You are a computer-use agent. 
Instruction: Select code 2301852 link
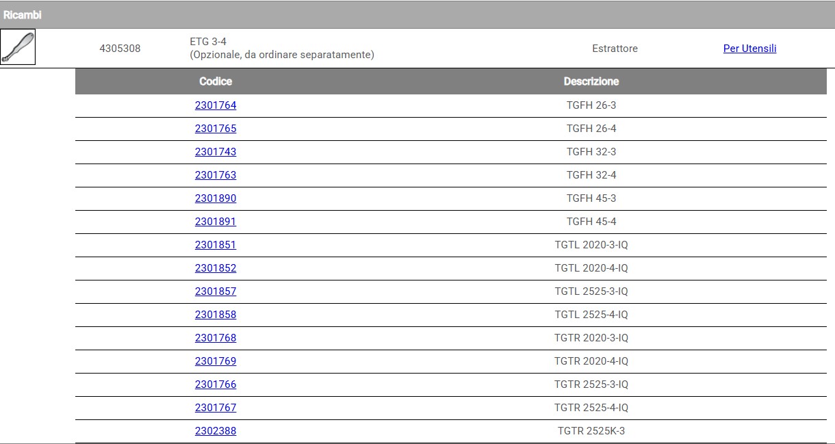216,268
